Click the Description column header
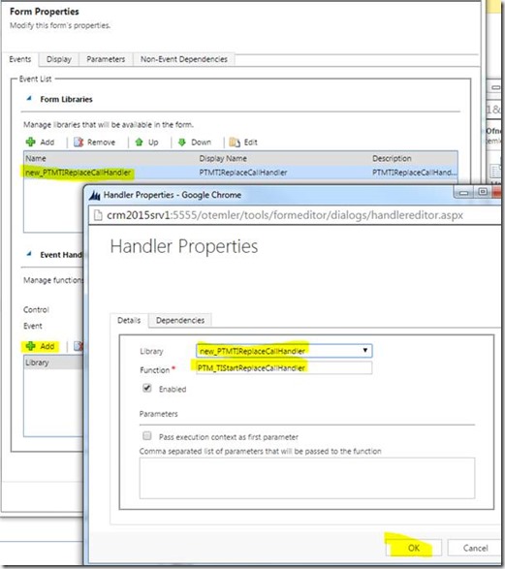The height and width of the screenshot is (569, 505). [x=392, y=159]
